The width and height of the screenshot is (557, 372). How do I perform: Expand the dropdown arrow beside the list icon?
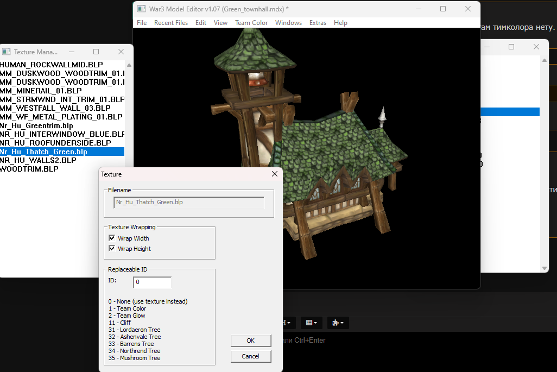tap(315, 323)
